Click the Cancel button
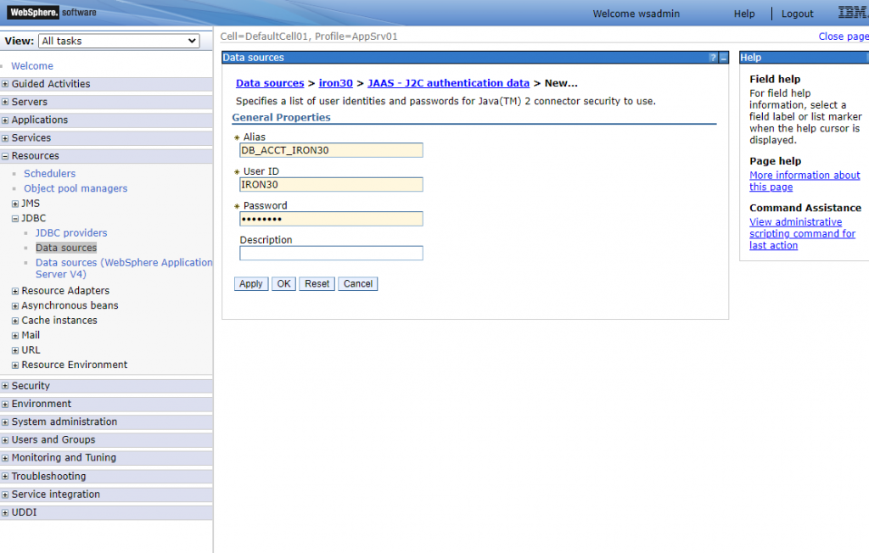The height and width of the screenshot is (553, 869). pyautogui.click(x=358, y=283)
